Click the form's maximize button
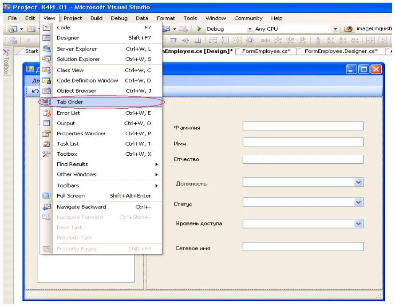The image size is (395, 307). (x=364, y=69)
